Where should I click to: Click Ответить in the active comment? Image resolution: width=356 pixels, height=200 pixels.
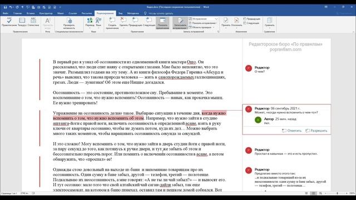coord(292,131)
